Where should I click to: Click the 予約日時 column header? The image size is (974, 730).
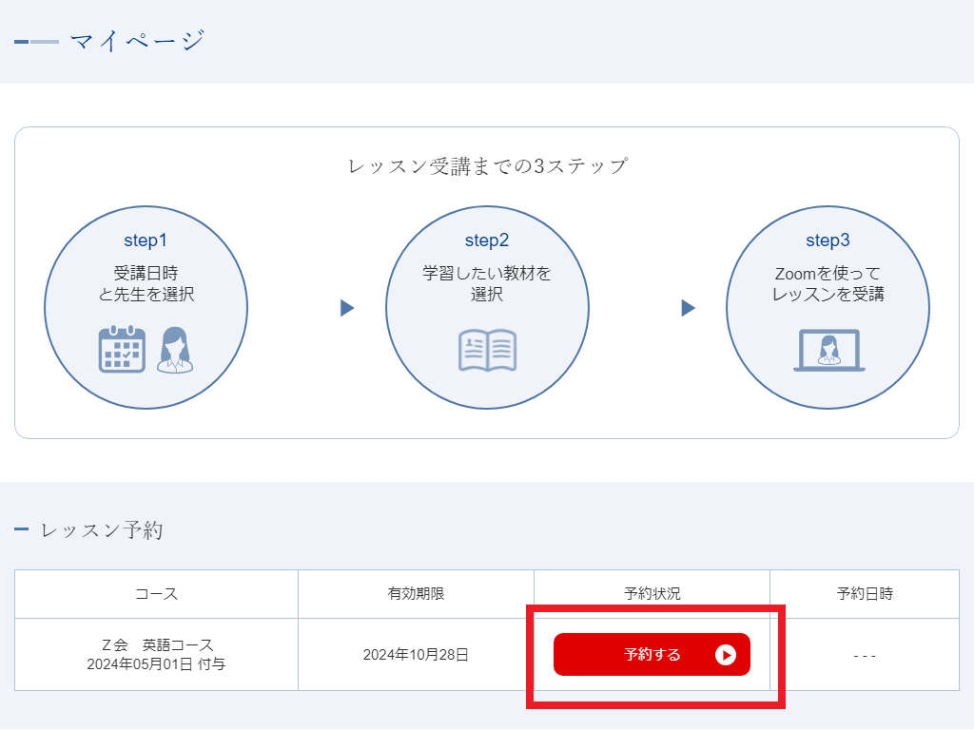point(865,594)
